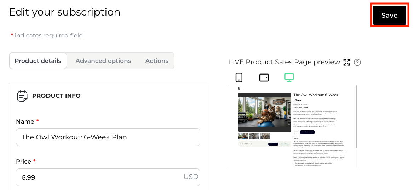Select the Product details tab
Viewport: 414px width, 190px height.
[38, 61]
